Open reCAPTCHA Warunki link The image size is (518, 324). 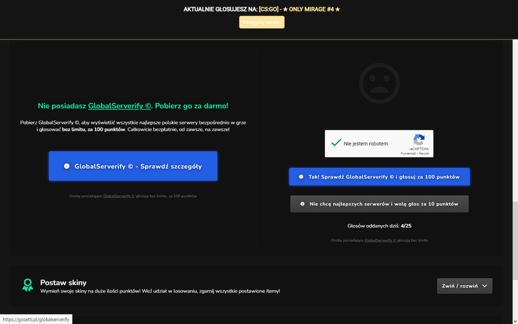pyautogui.click(x=424, y=153)
